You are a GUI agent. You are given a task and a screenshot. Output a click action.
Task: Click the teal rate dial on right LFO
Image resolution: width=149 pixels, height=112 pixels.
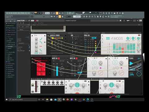click(115, 63)
